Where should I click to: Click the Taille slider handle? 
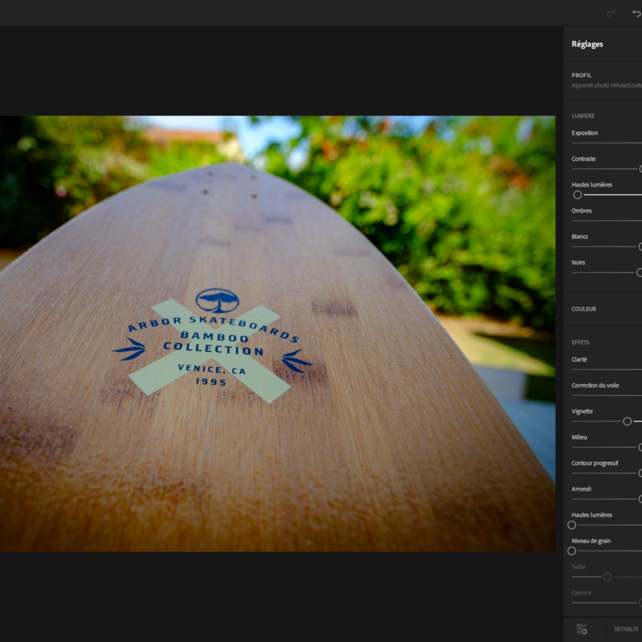tap(607, 577)
